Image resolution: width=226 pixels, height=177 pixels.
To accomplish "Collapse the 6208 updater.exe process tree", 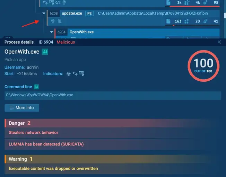I will point(44,14).
